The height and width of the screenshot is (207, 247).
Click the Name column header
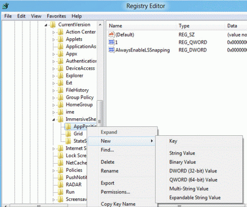[x=142, y=26]
